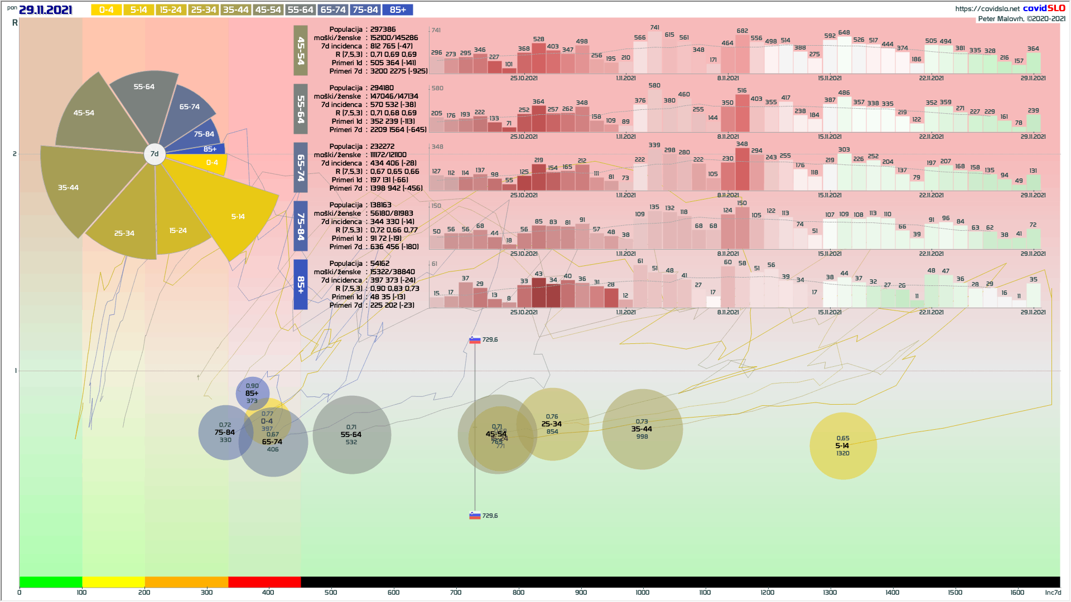Select the 5-14 age group legend tab

(x=138, y=10)
